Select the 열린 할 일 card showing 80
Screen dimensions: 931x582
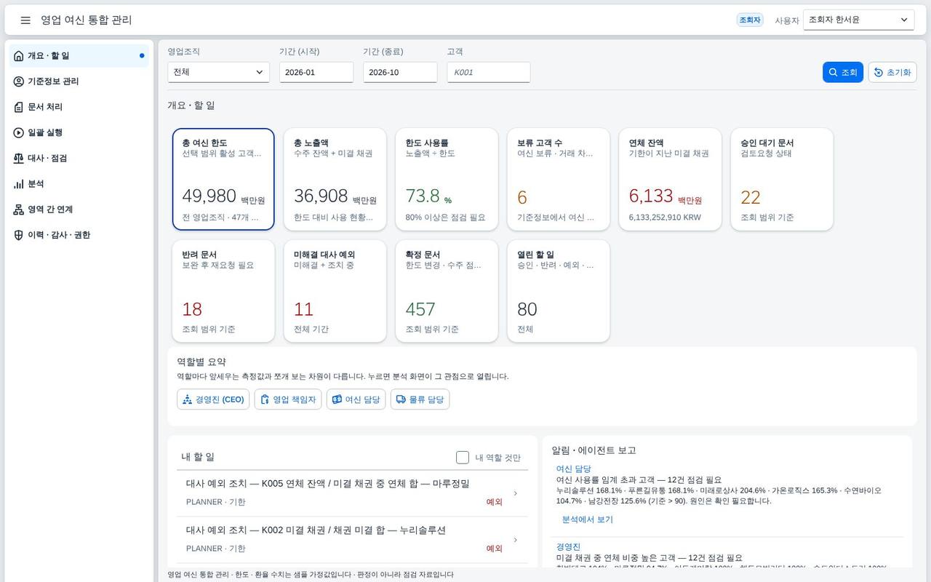[559, 291]
